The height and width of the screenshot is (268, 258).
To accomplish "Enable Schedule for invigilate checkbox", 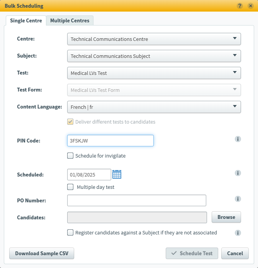I will coord(70,156).
